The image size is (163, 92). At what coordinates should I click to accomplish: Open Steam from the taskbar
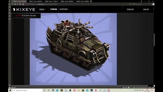(53, 90)
